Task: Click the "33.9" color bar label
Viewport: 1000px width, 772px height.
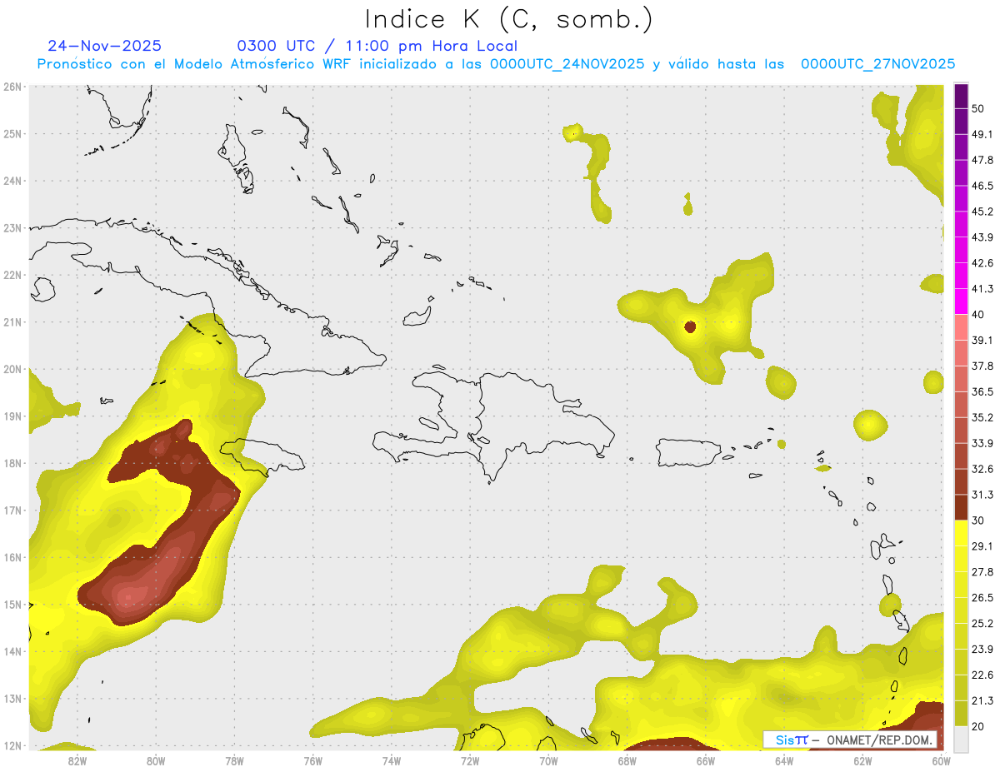Action: [982, 443]
